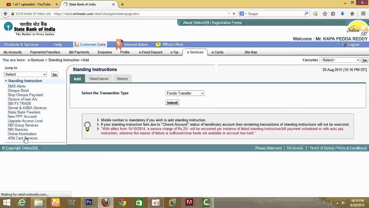369x208 pixels.
Task: Switch to the History tab
Action: (122, 79)
